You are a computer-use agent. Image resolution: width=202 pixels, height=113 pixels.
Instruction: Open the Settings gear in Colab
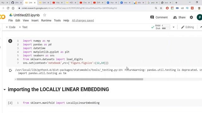pyautogui.click(x=191, y=17)
